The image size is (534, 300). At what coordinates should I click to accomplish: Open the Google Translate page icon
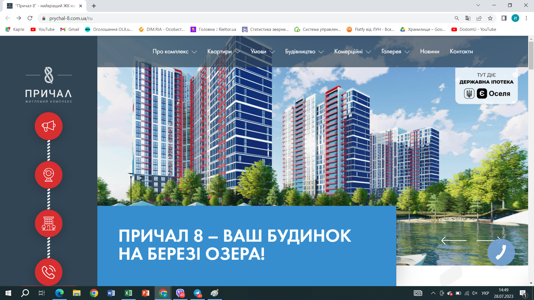tap(468, 18)
